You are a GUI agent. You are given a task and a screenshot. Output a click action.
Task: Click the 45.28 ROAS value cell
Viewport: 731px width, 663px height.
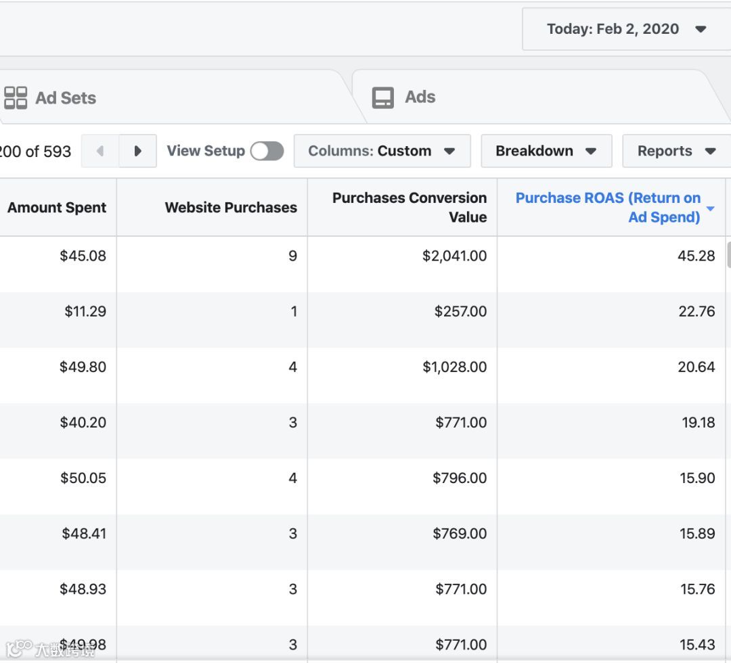point(696,256)
